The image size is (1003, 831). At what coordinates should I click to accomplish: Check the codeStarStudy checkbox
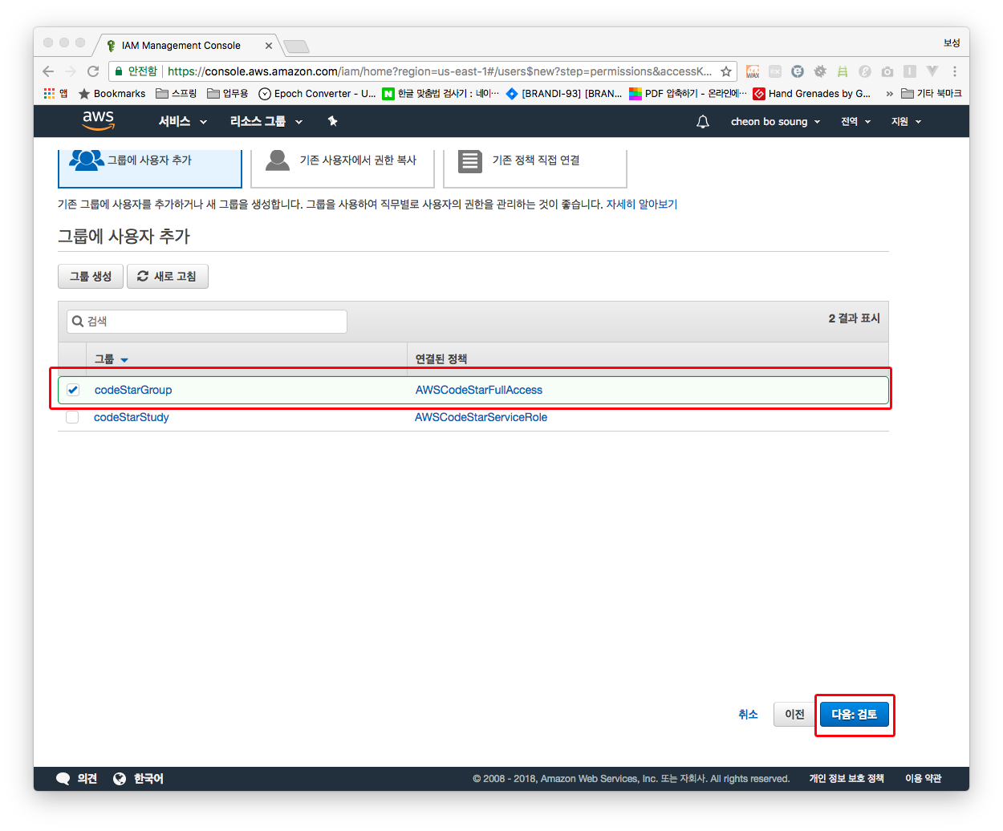click(72, 417)
